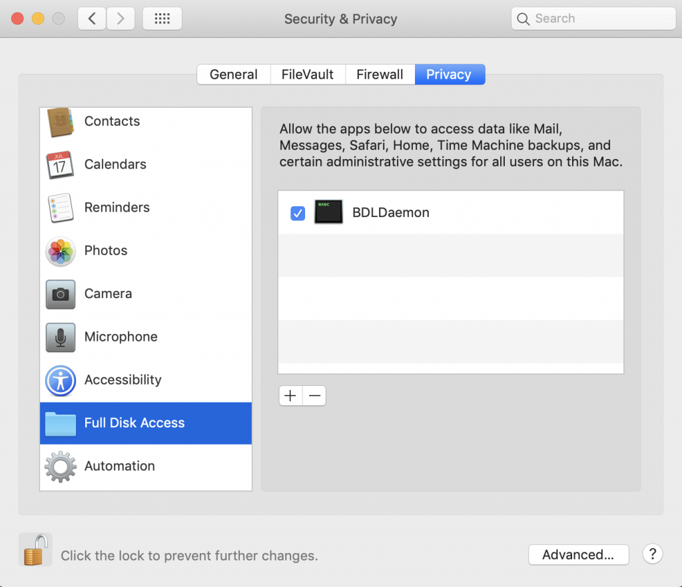Choose Automation in the privacy list
This screenshot has width=682, height=587.
(x=146, y=466)
